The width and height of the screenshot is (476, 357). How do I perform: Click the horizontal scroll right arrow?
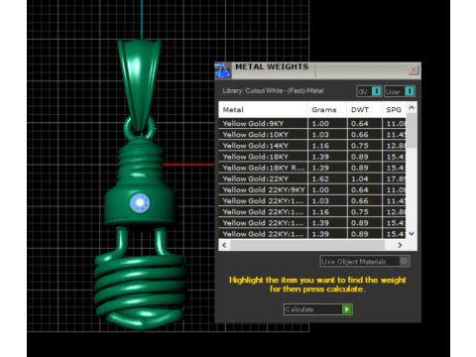click(400, 245)
